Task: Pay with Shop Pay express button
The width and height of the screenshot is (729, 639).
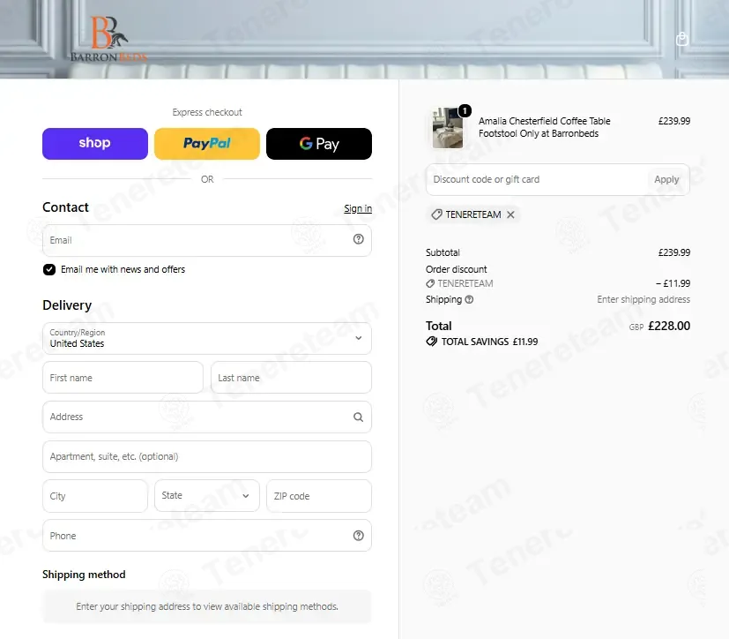Action: [x=95, y=144]
